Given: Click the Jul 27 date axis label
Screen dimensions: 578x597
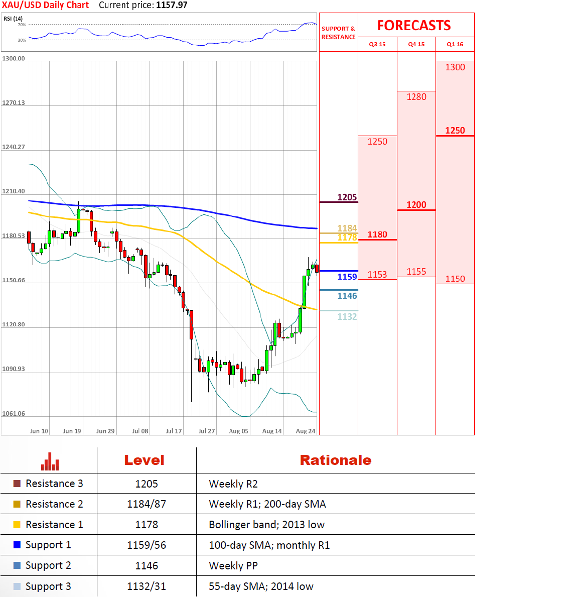Looking at the screenshot, I should [207, 431].
